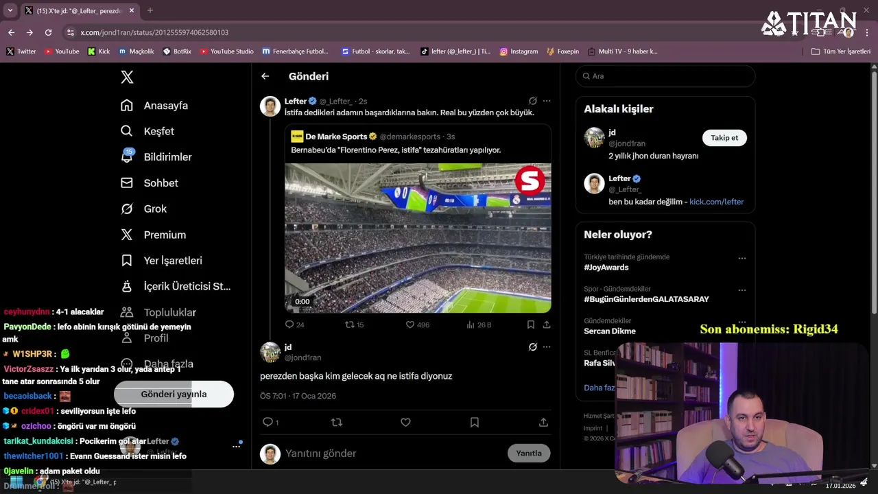Follow jd with Takip et
The image size is (878, 494).
pos(724,138)
